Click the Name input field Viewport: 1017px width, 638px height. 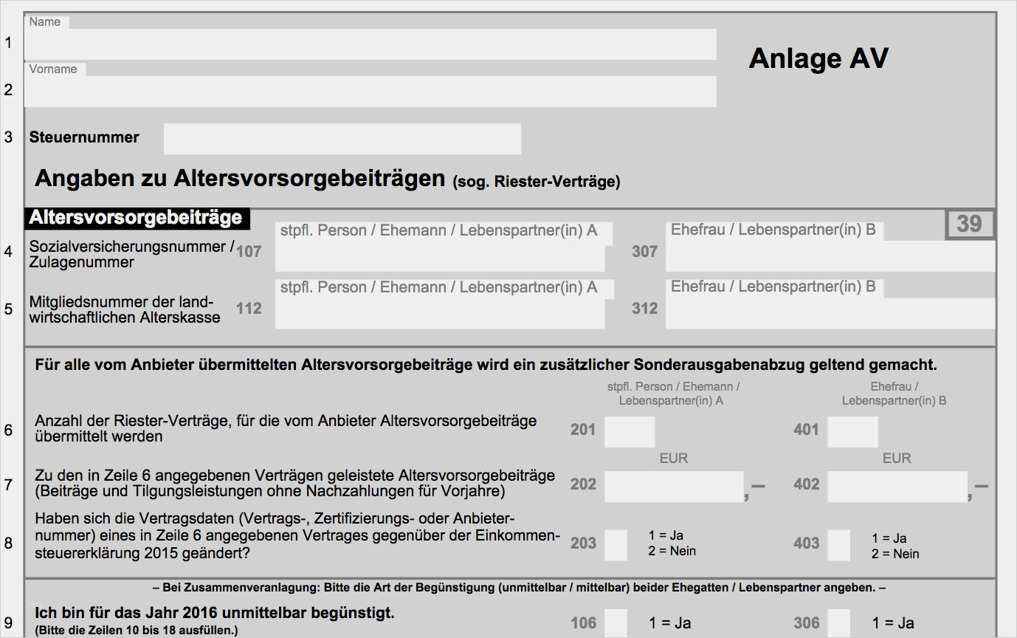tap(370, 44)
